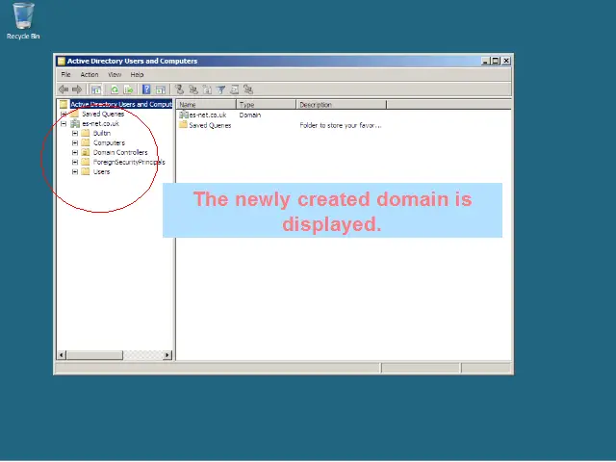Collapse the es-net.co.uk domain node
616x462 pixels.
[x=64, y=124]
